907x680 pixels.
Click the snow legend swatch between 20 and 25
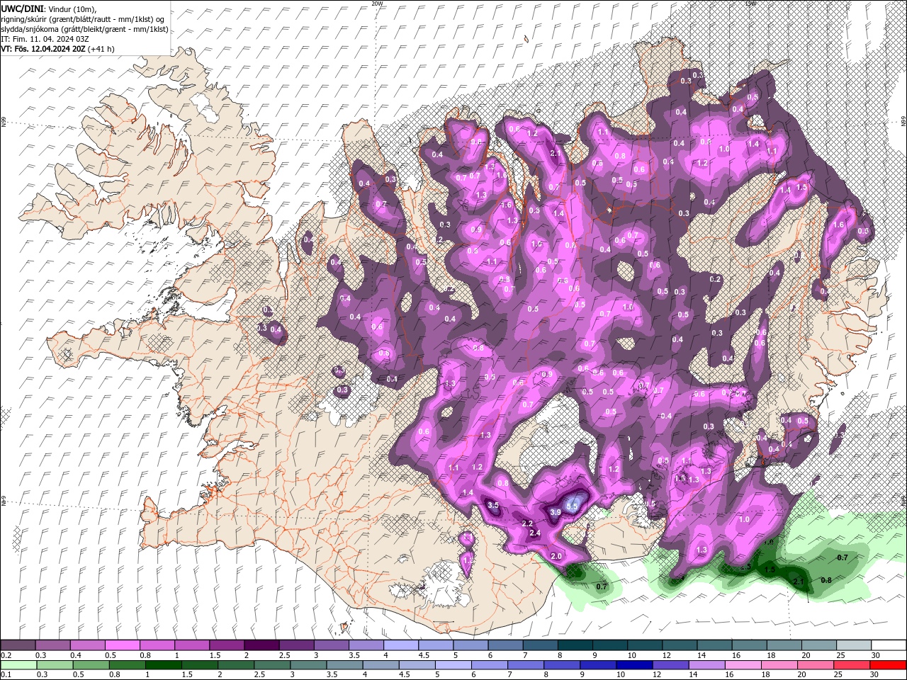tap(818, 645)
